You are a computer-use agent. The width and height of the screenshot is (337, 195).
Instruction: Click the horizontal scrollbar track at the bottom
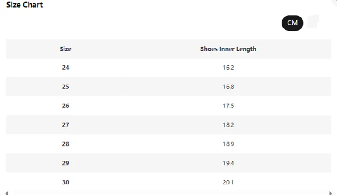[x=168, y=193]
